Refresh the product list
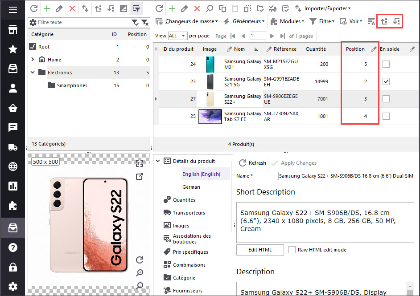This screenshot has width=420, height=296. click(159, 8)
